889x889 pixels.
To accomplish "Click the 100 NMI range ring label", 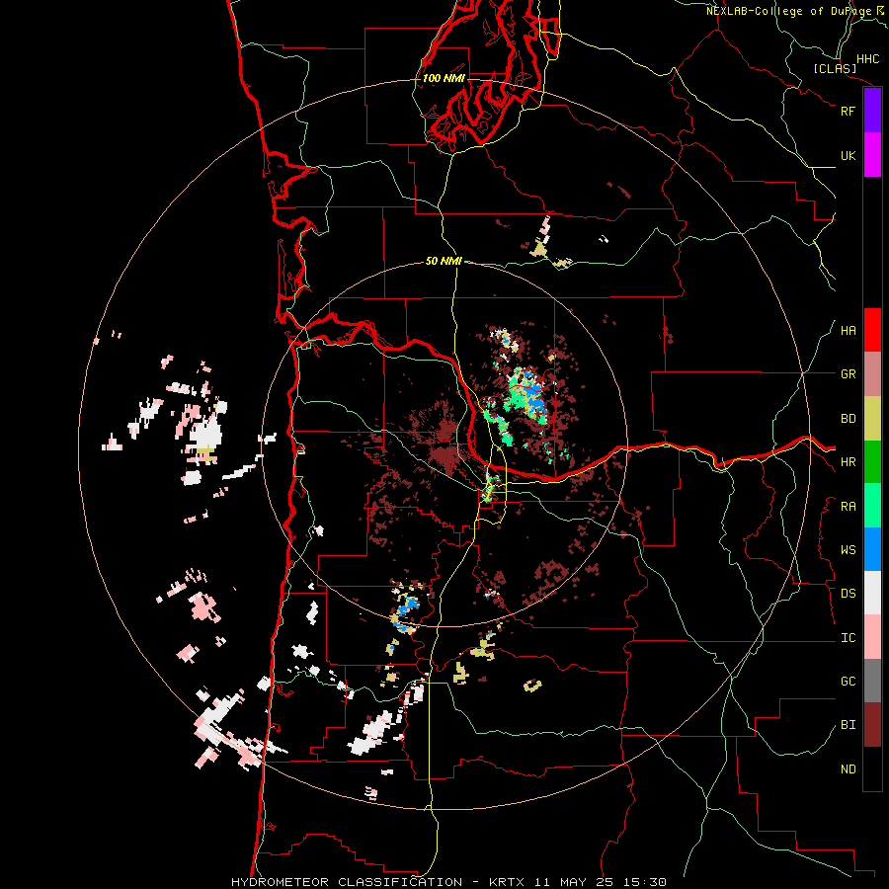I will pos(444,78).
